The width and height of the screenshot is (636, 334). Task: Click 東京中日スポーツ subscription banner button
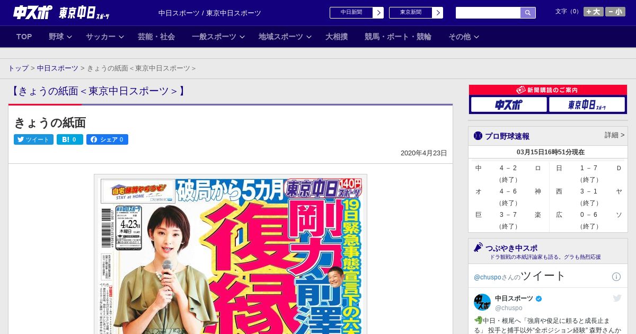tap(587, 104)
